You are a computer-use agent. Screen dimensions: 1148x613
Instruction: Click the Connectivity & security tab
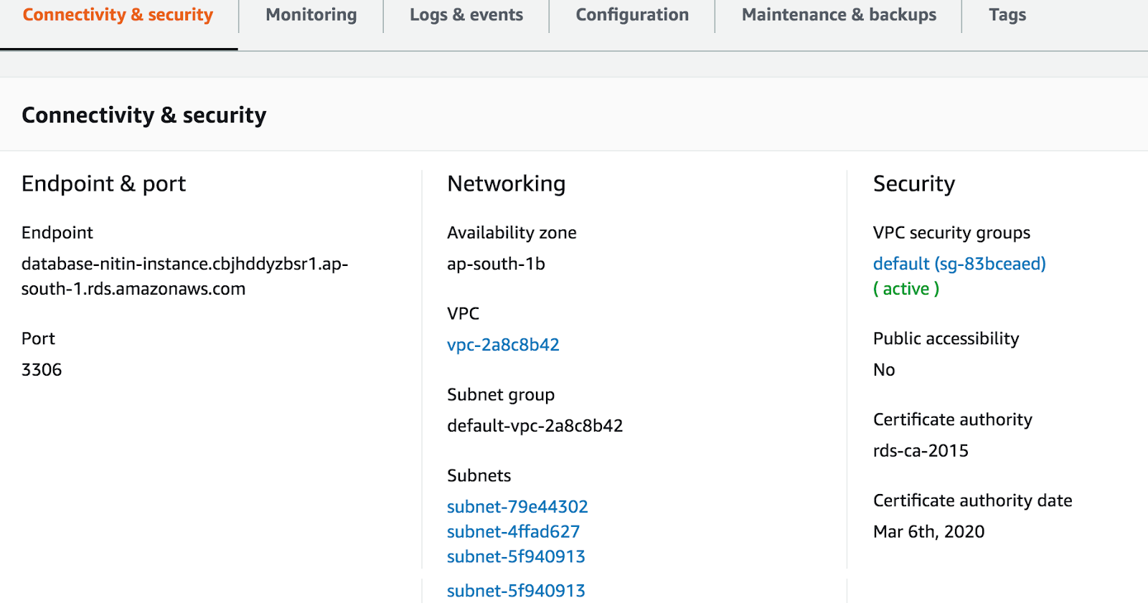(x=118, y=15)
